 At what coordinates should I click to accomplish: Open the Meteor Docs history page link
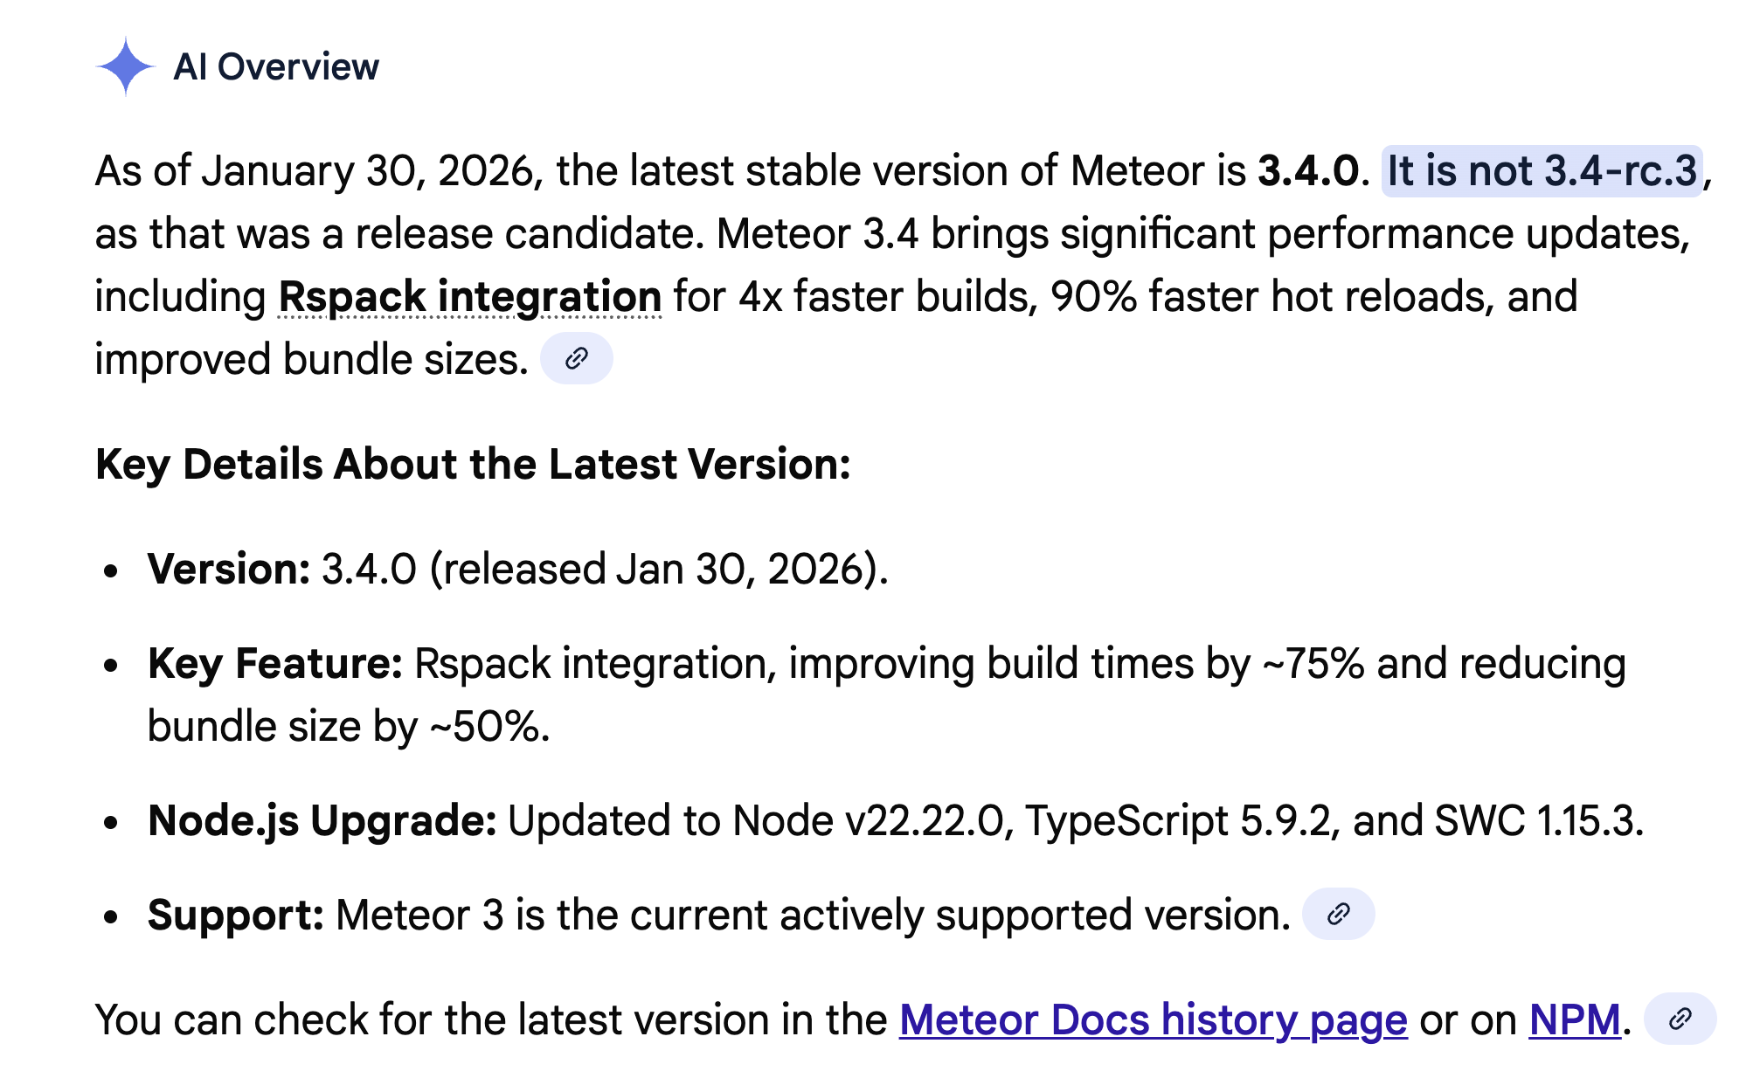1153,1019
